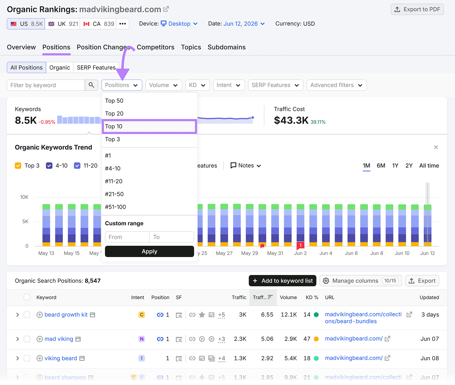Viewport: 455px width, 385px height.
Task: Check the box for the beard growth kit row
Action: pyautogui.click(x=27, y=315)
